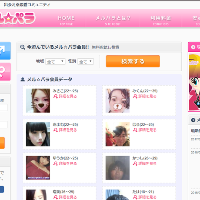
Task: Click the person icon next to メル☆パラ会員データ
Action: point(23,79)
